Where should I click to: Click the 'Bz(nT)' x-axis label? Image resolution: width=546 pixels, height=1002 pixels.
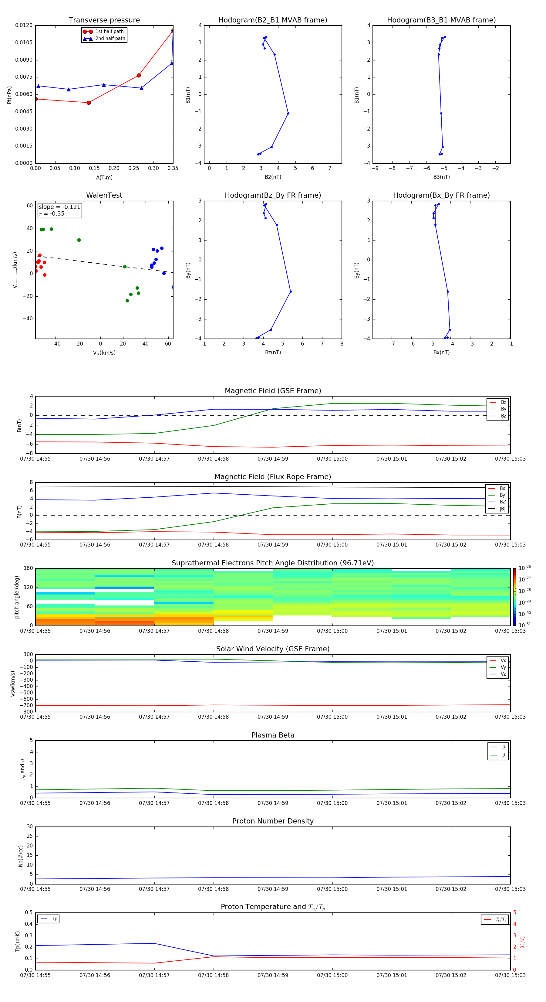[273, 353]
